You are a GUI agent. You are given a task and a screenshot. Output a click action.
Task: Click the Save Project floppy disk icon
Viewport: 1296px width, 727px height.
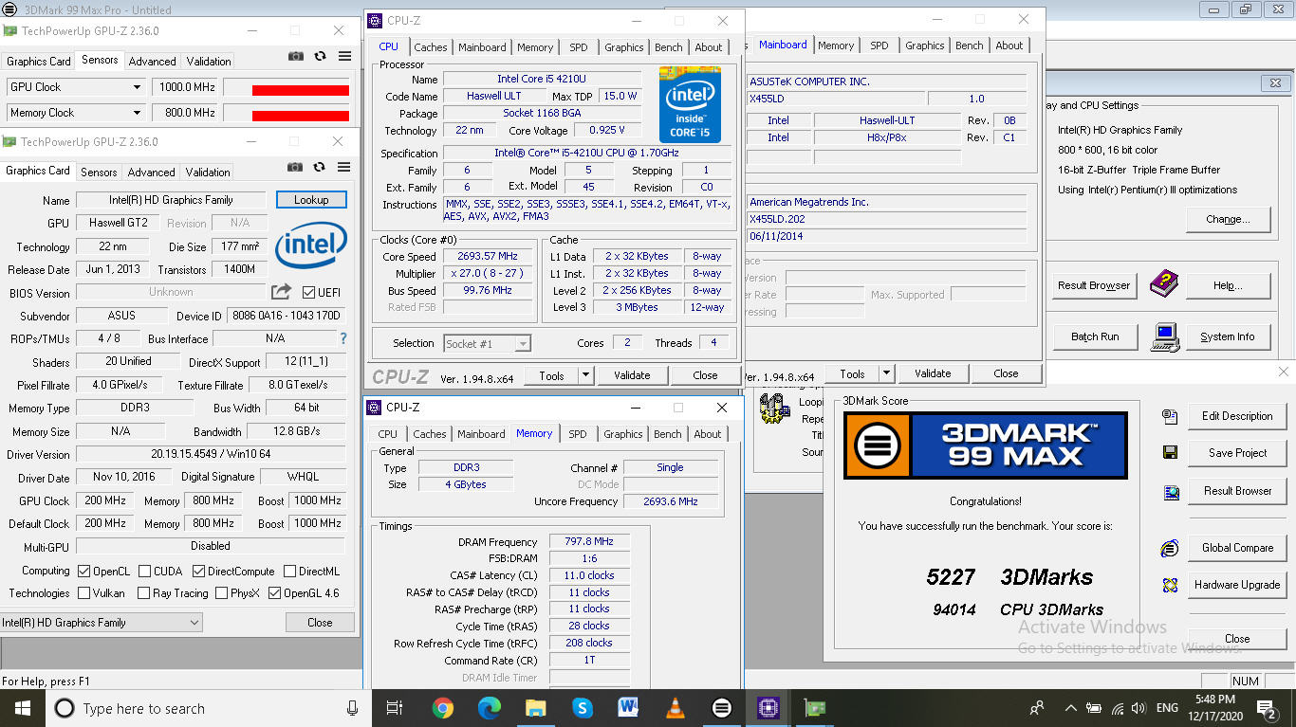pyautogui.click(x=1170, y=453)
